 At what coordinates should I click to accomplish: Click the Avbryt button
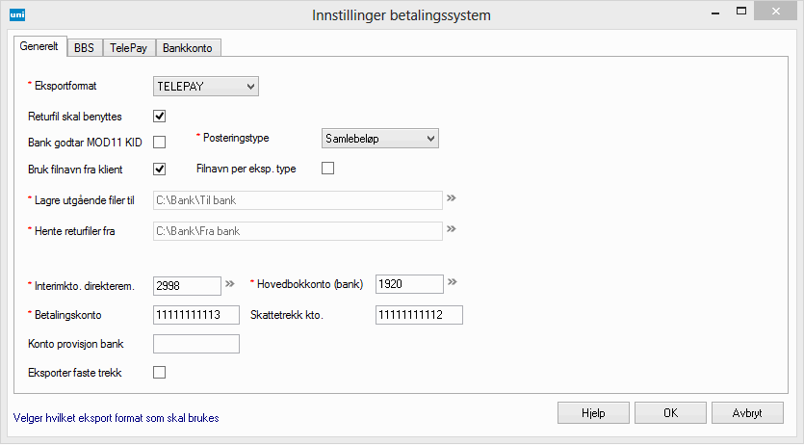tap(747, 412)
